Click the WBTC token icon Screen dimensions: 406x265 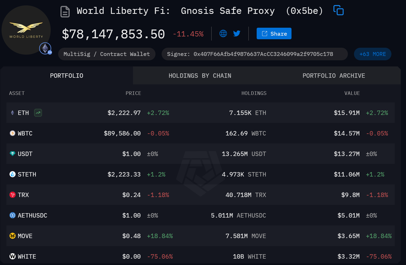click(12, 133)
